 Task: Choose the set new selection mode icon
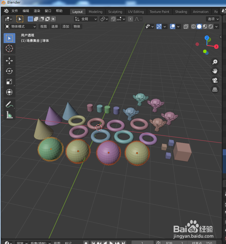click(30, 19)
